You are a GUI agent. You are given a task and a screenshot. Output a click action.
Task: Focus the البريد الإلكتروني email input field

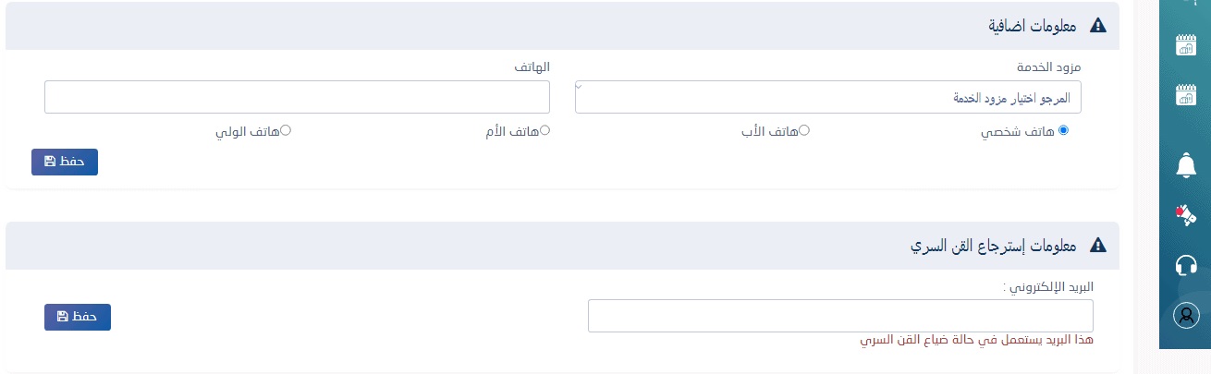[x=840, y=316]
